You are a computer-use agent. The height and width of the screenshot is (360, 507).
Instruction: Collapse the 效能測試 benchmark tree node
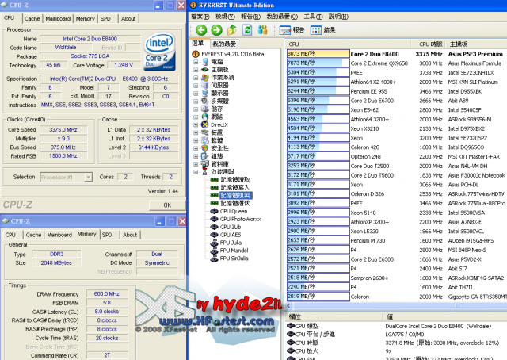(196, 172)
